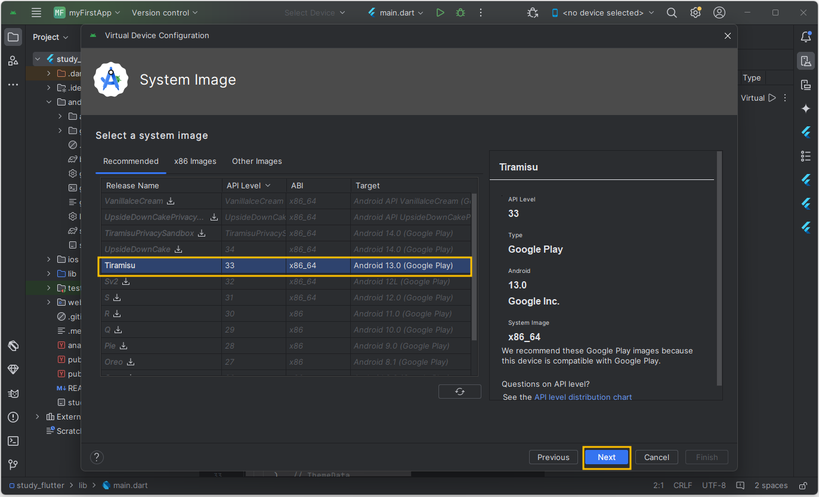Click the refresh system images button

point(459,392)
